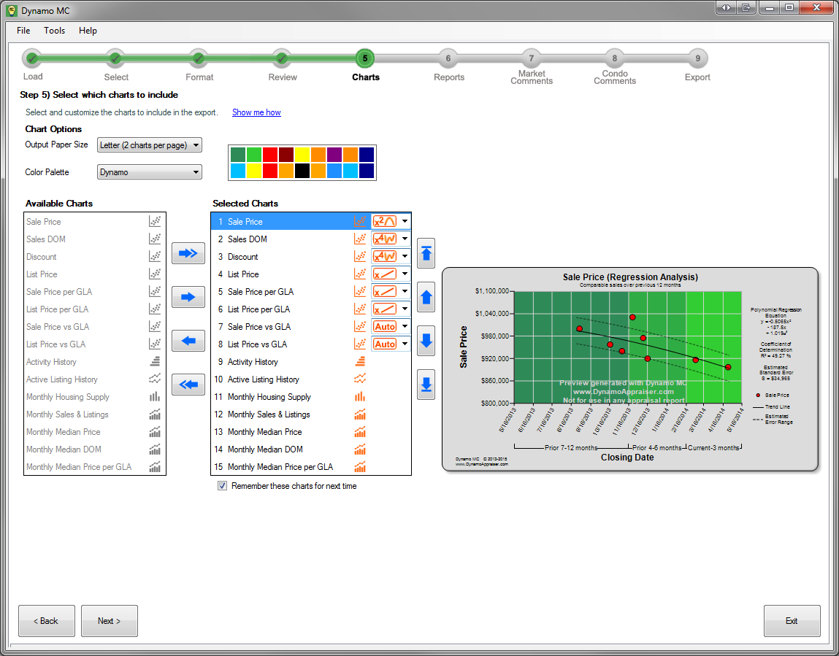Jump to step 6 Reports in wizard
This screenshot has width=839, height=656.
click(448, 59)
